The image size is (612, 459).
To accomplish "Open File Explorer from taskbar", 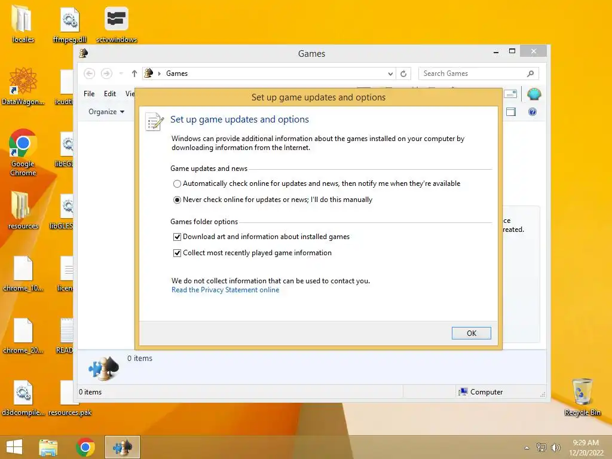I will pos(48,447).
